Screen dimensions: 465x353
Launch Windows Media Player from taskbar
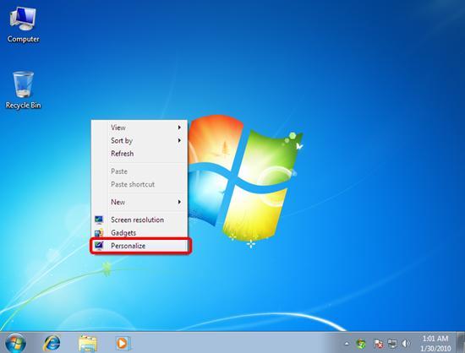(123, 344)
